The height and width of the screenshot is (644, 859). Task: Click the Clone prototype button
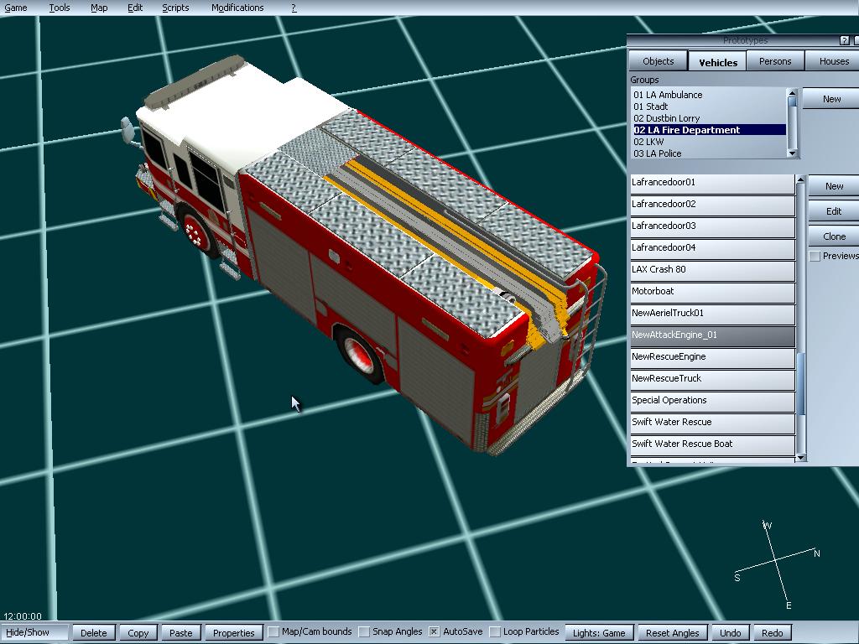click(834, 236)
